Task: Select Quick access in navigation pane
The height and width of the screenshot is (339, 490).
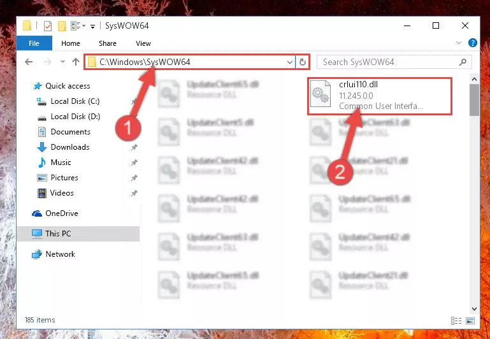Action: [x=68, y=86]
